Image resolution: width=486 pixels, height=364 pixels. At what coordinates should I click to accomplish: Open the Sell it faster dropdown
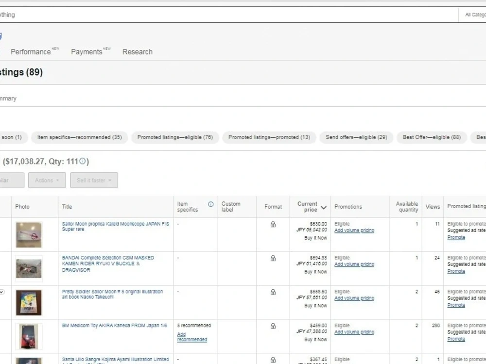[94, 180]
